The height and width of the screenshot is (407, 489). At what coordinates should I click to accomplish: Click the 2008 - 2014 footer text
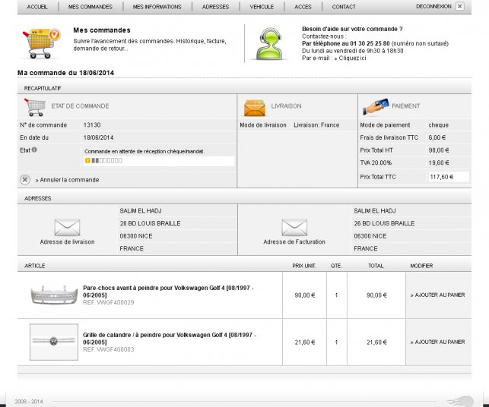29,402
